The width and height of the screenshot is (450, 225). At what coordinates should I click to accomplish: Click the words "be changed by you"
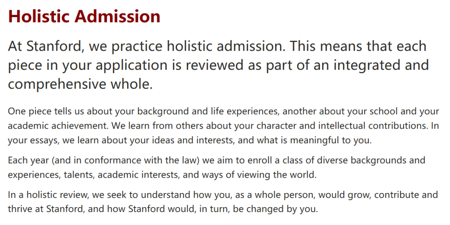click(275, 209)
